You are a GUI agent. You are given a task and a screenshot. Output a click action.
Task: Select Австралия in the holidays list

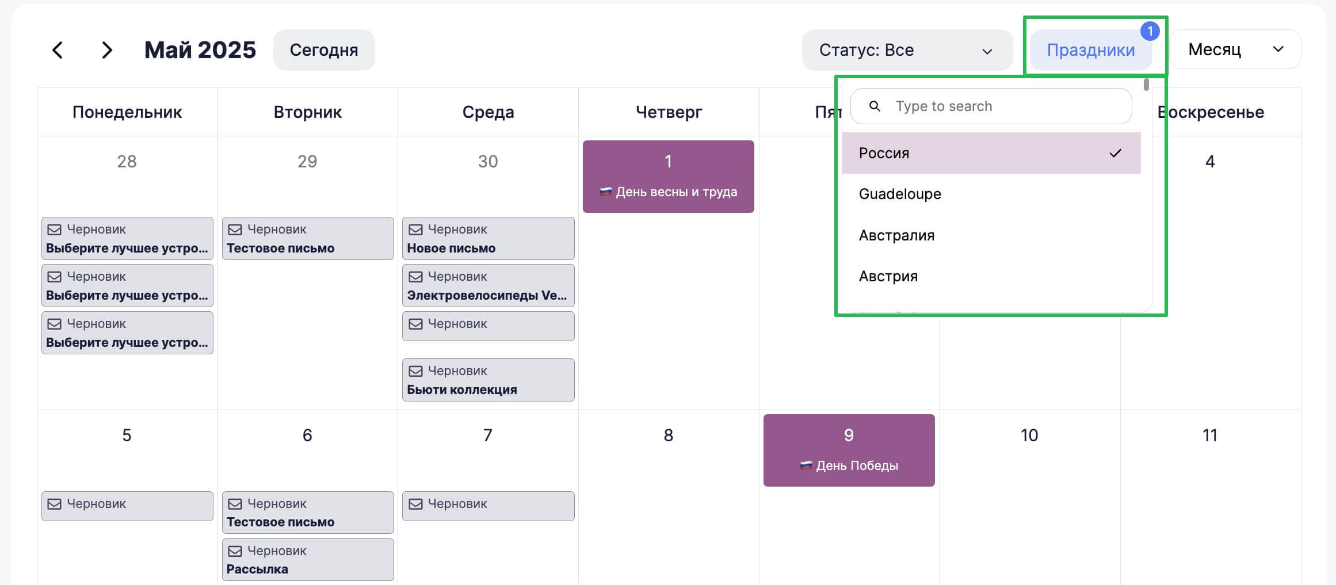coord(991,235)
